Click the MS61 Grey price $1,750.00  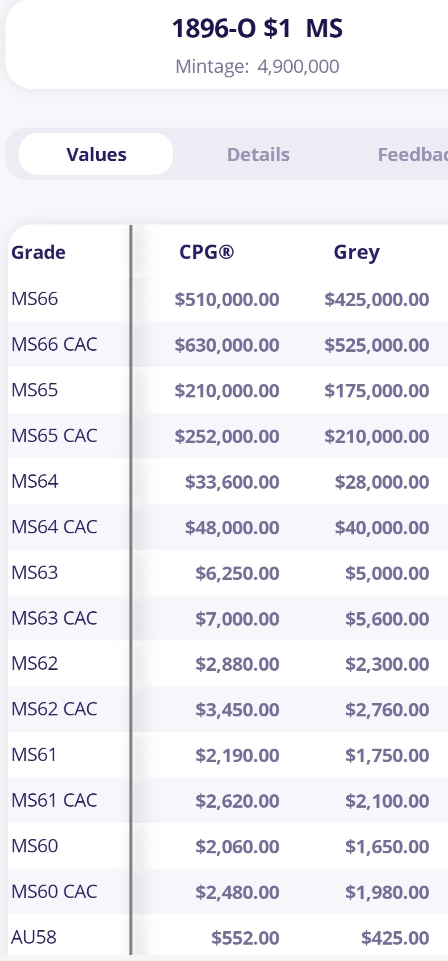click(x=387, y=756)
